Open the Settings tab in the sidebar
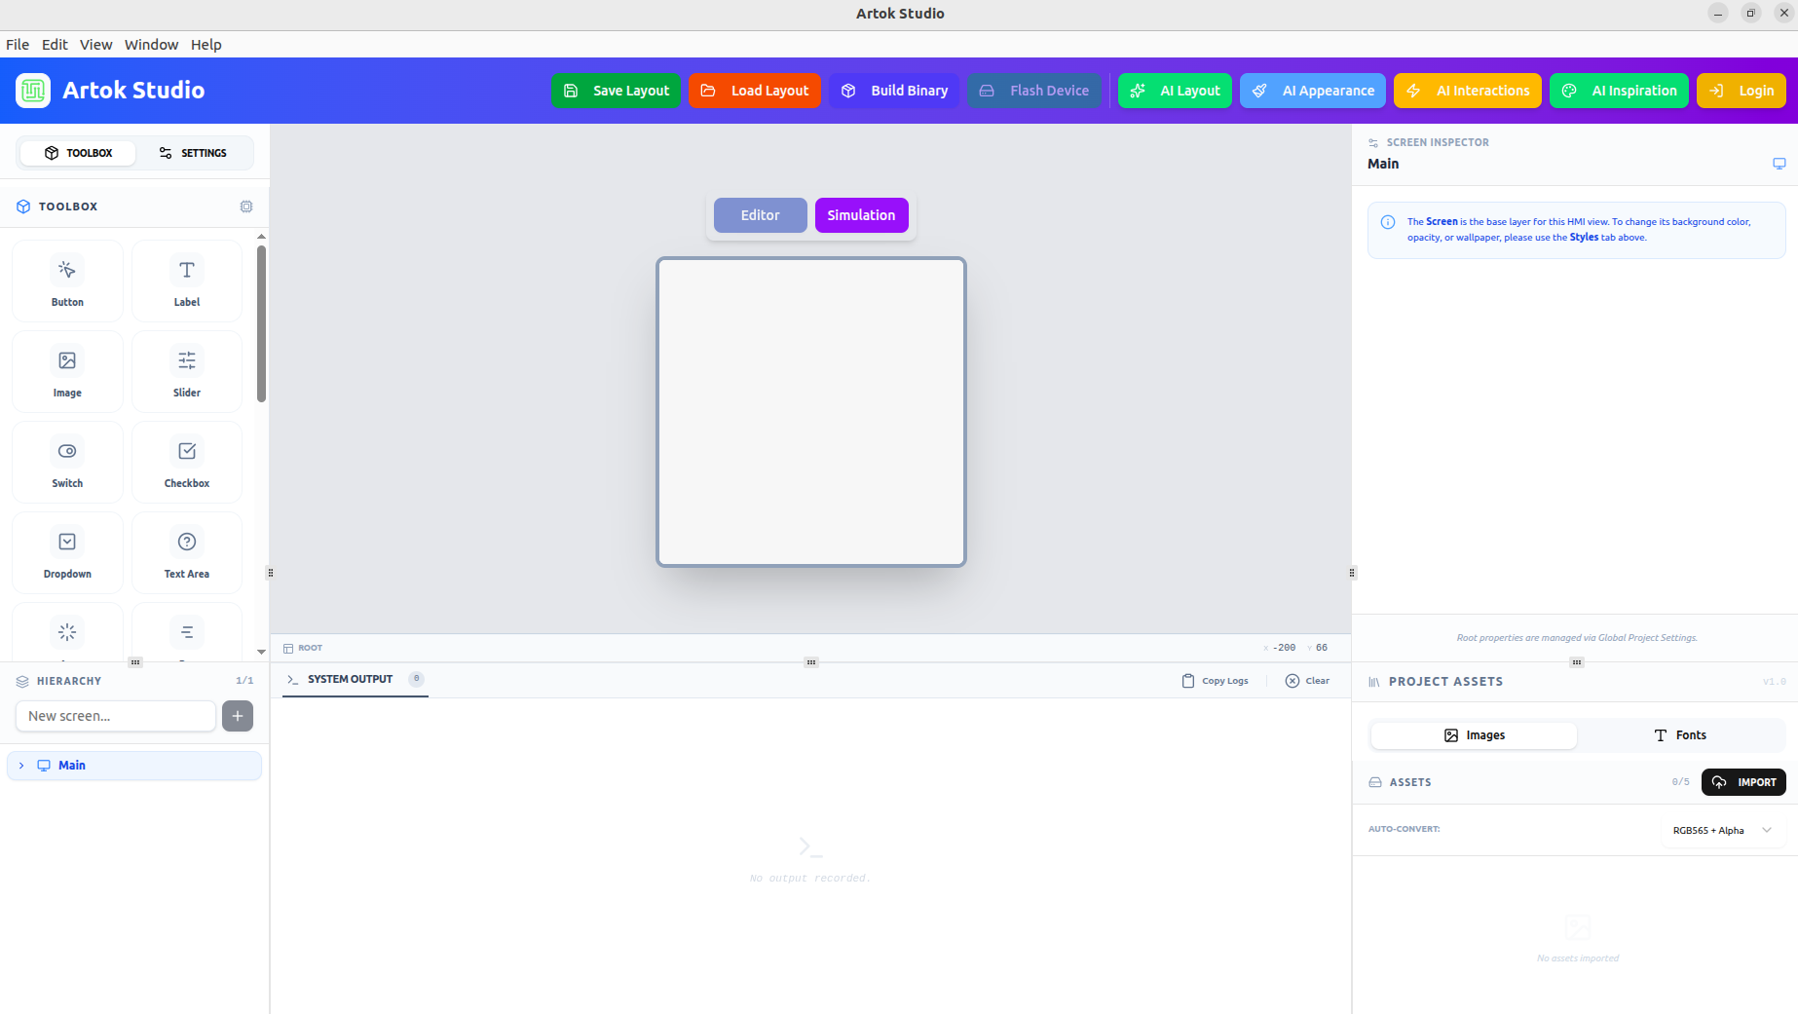 tap(194, 153)
